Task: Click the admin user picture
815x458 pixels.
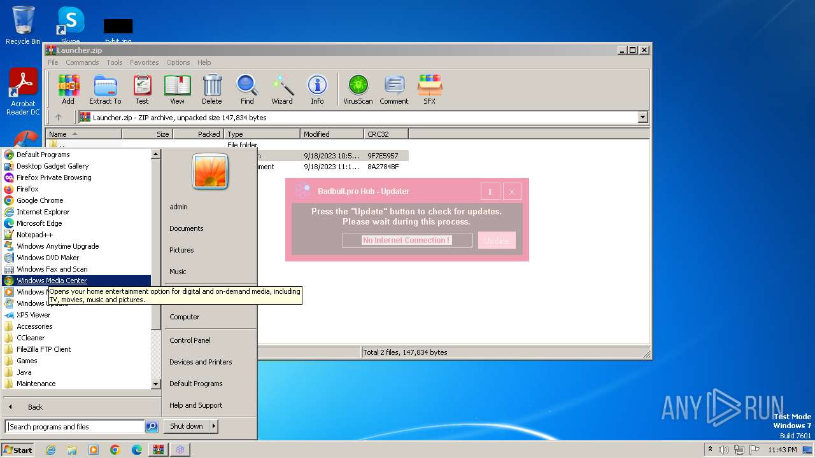Action: pyautogui.click(x=210, y=172)
